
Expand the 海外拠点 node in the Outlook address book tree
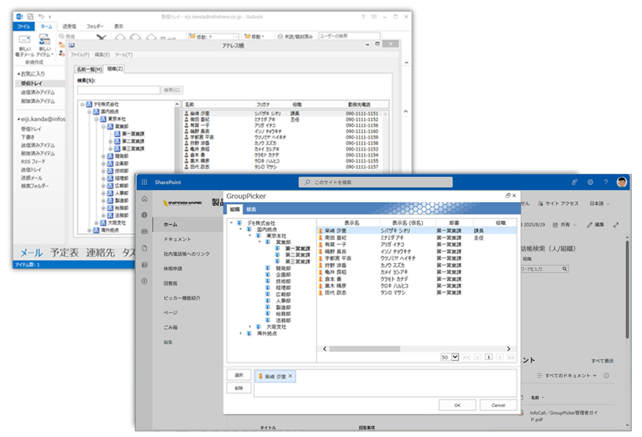click(x=89, y=231)
